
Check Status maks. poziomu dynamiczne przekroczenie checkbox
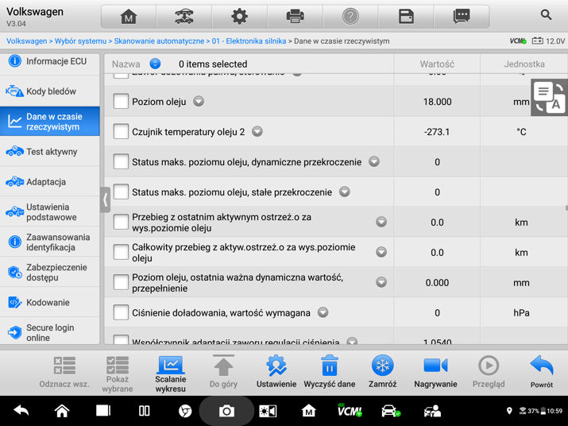point(121,161)
